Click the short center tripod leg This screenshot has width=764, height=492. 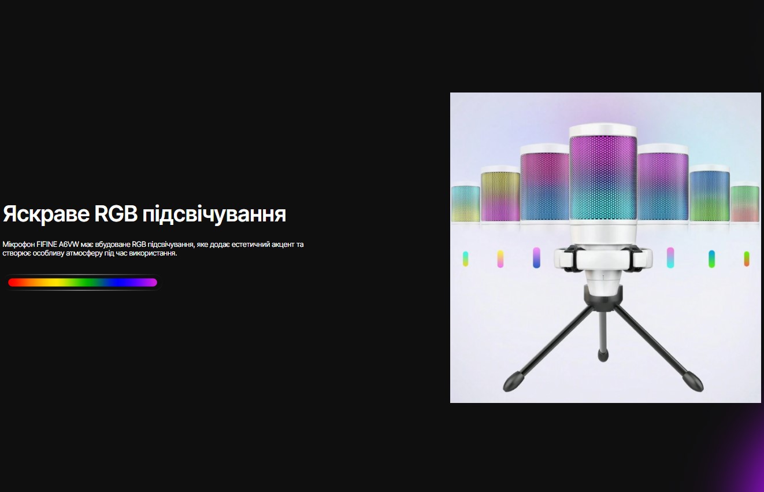(x=603, y=335)
